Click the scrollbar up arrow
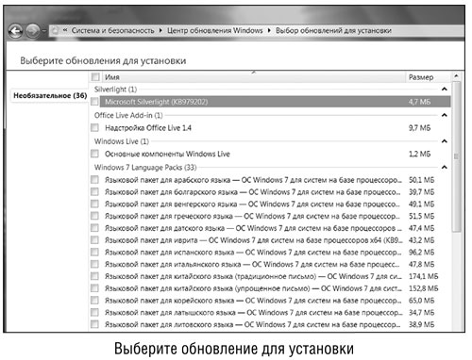 pyautogui.click(x=456, y=75)
